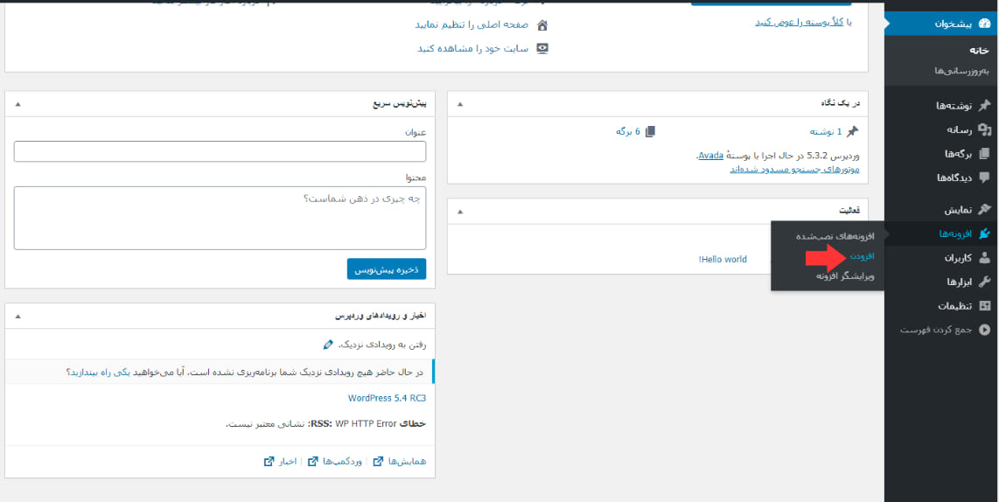Viewport: 999px width, 502px height.
Task: Click the comment bubble icon beside دیدگاه‌ها
Action: tap(984, 178)
